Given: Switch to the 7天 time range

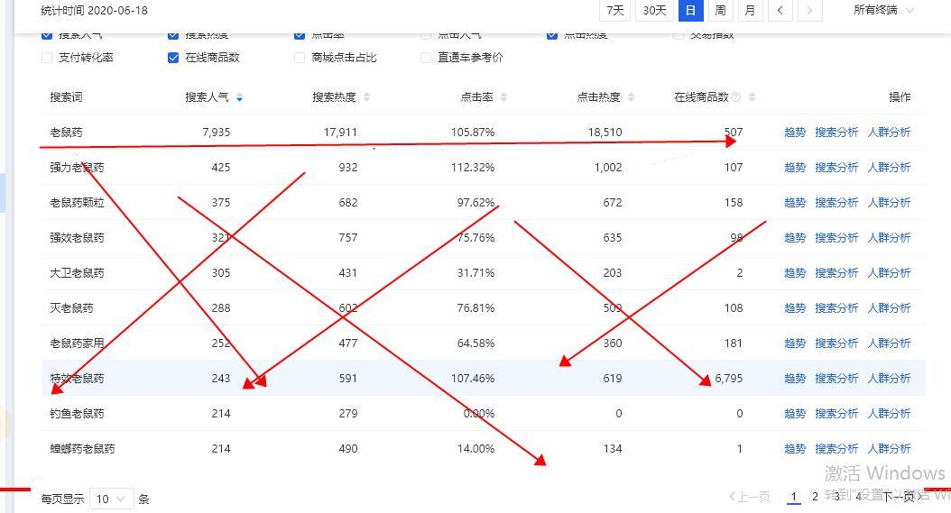Looking at the screenshot, I should [x=615, y=10].
